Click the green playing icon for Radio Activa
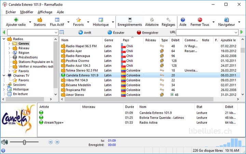 click(41, 123)
